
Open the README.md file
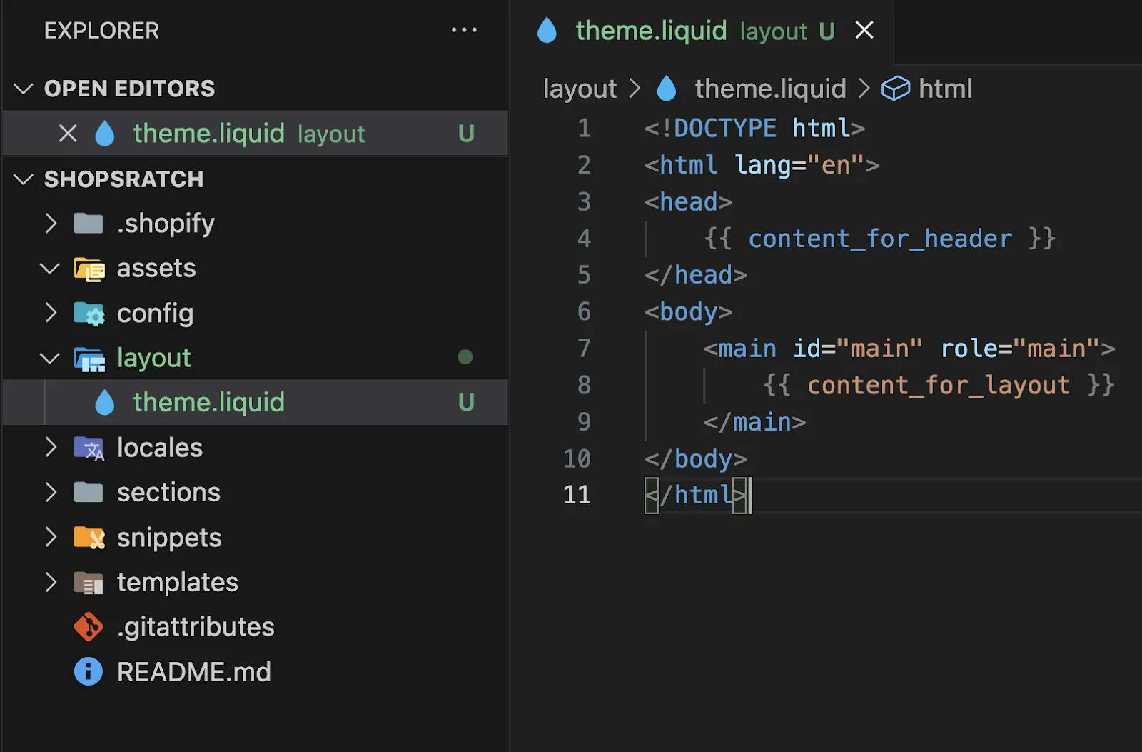tap(194, 672)
